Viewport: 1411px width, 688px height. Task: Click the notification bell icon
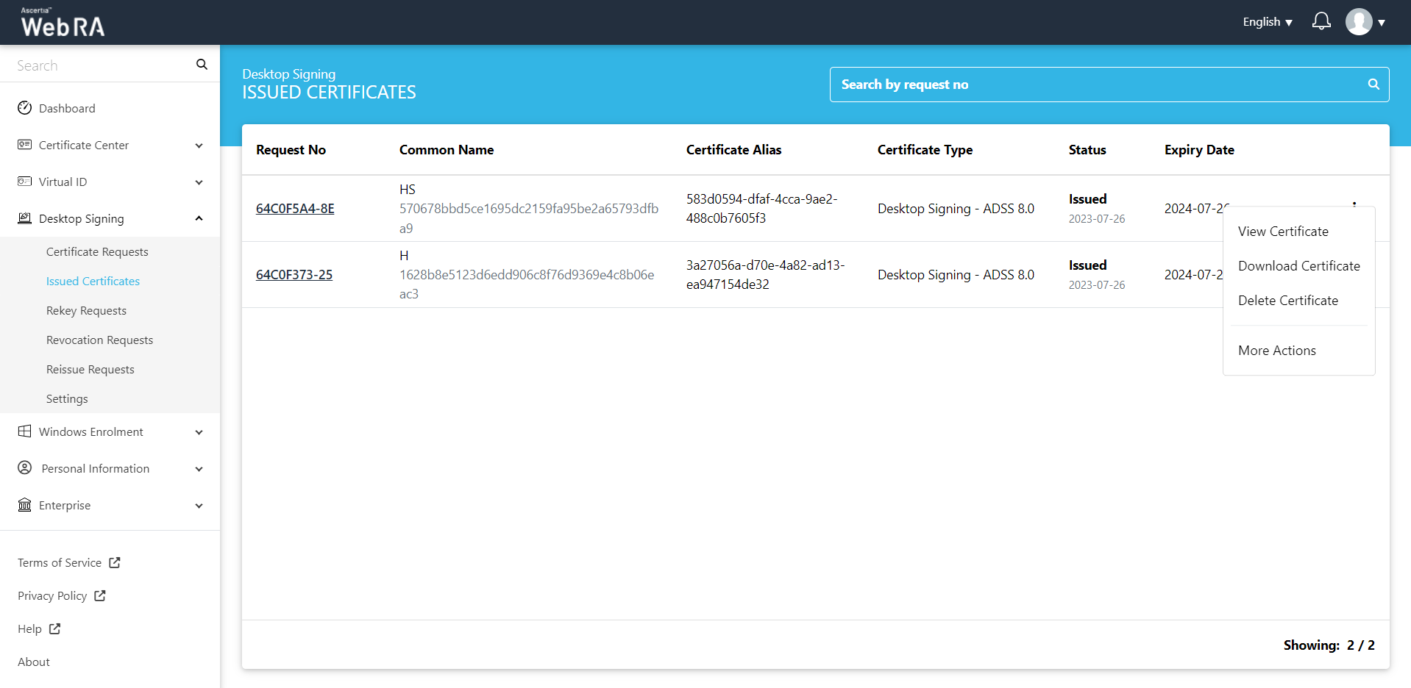(x=1321, y=21)
